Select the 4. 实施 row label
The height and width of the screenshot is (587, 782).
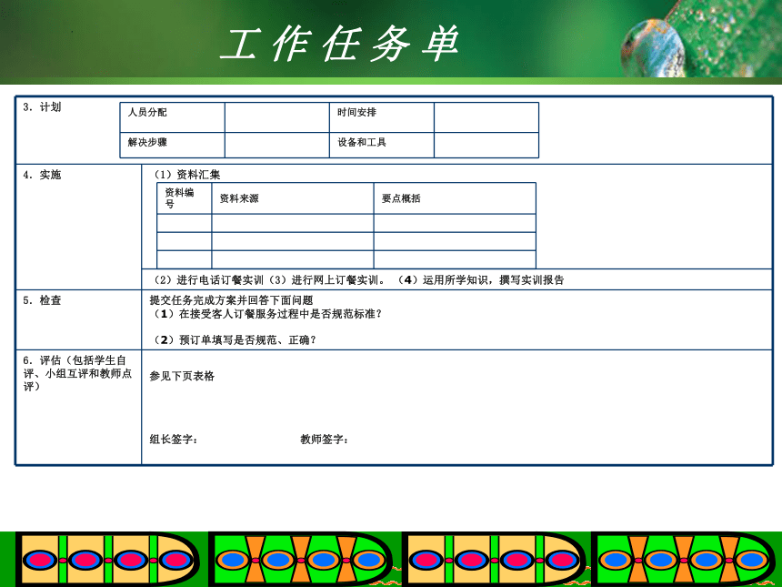(42, 175)
